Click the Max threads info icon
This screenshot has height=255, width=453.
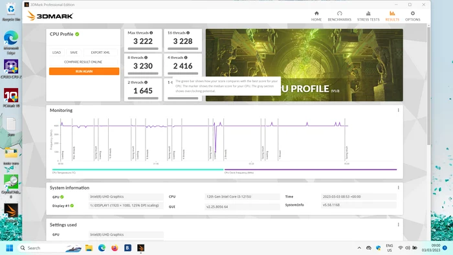[151, 33]
